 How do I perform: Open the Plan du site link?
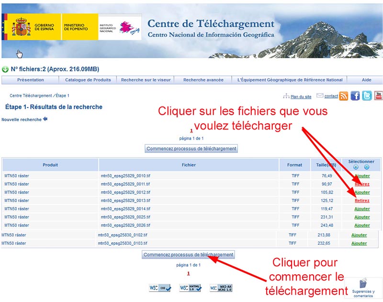[x=301, y=97]
